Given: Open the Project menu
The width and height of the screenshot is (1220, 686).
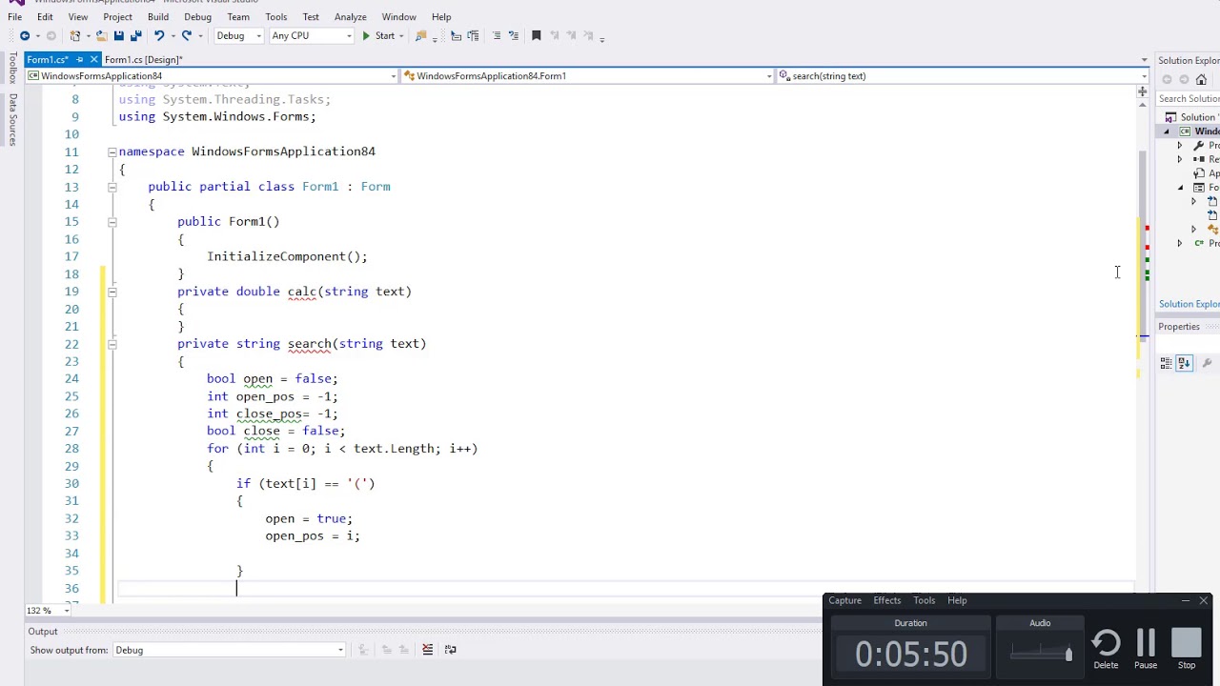Looking at the screenshot, I should 117,17.
